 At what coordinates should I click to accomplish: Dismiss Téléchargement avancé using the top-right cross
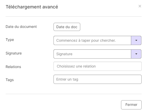point(140,6)
